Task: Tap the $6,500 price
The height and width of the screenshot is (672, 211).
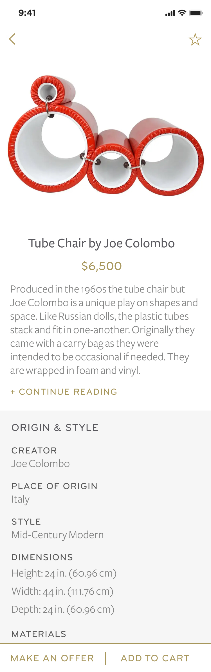Action: (x=102, y=266)
